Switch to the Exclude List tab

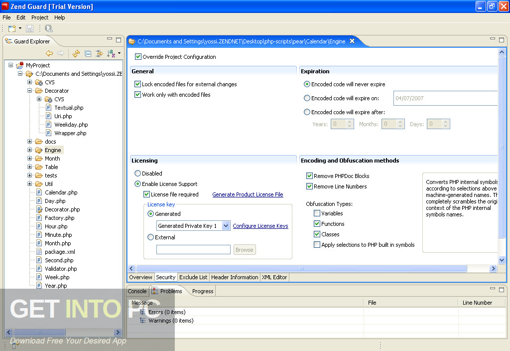point(193,277)
